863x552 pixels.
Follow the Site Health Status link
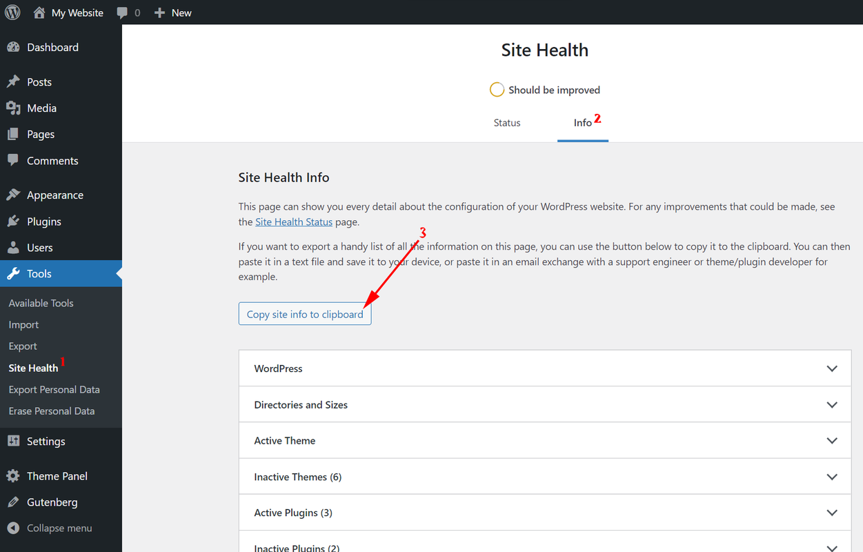point(294,222)
